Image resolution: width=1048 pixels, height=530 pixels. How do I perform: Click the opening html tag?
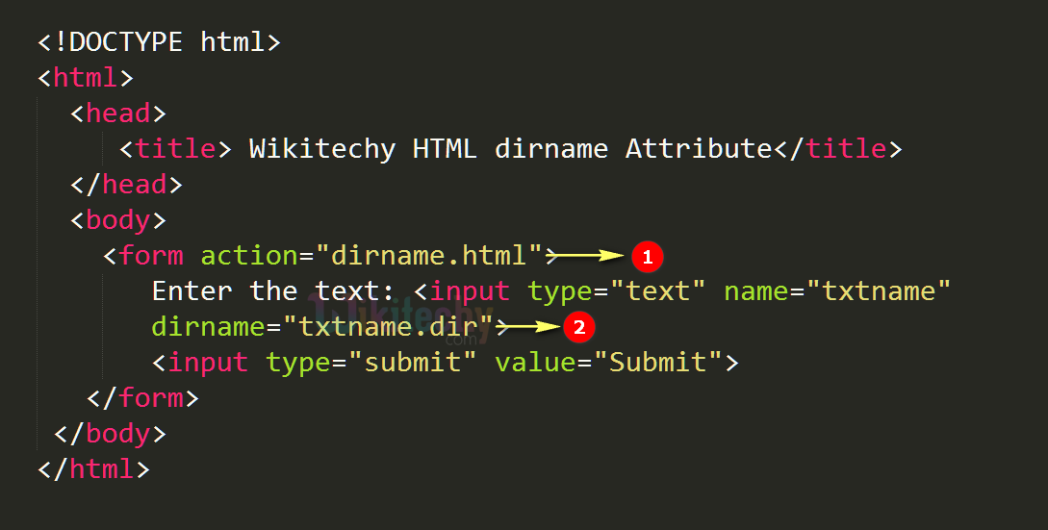tap(86, 78)
